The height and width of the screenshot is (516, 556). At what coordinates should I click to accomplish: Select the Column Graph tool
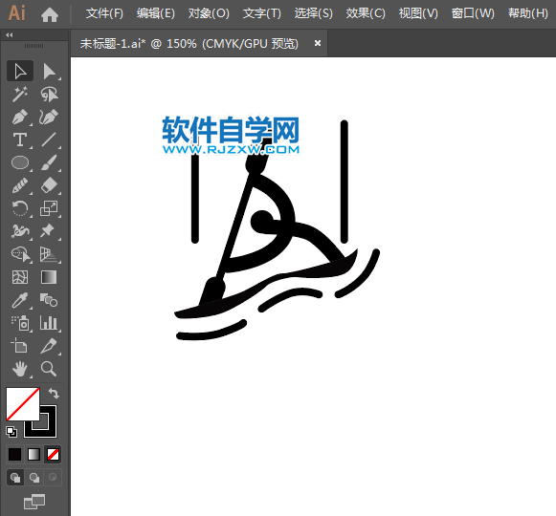[49, 323]
